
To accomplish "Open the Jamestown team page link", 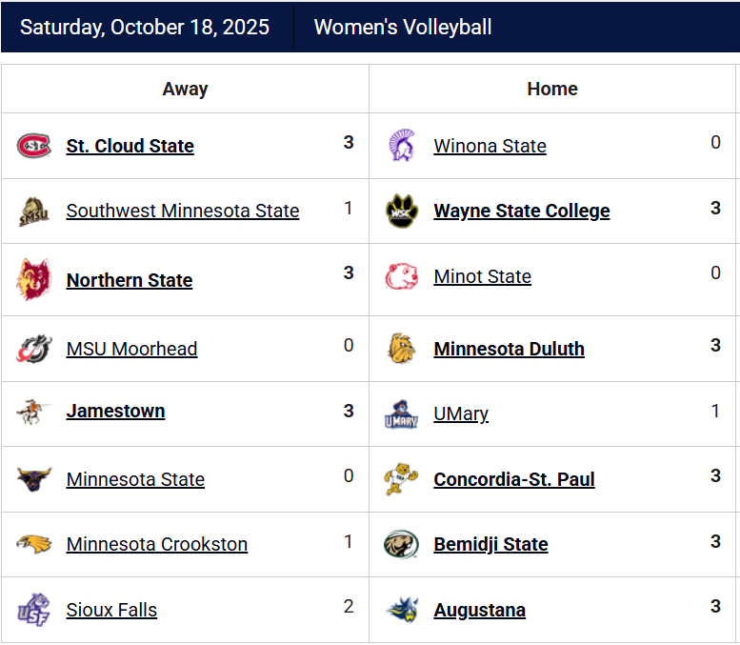I will point(115,411).
